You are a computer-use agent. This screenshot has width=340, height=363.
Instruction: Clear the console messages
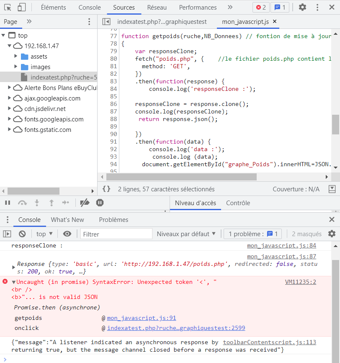tap(22, 234)
